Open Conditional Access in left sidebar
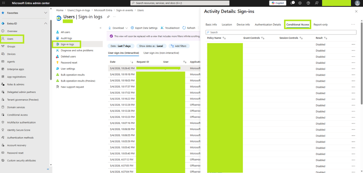This screenshot has height=173, width=363. click(x=17, y=115)
